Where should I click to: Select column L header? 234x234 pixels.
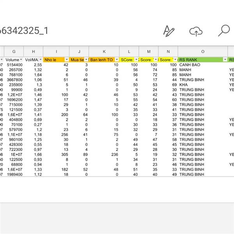(129, 51)
